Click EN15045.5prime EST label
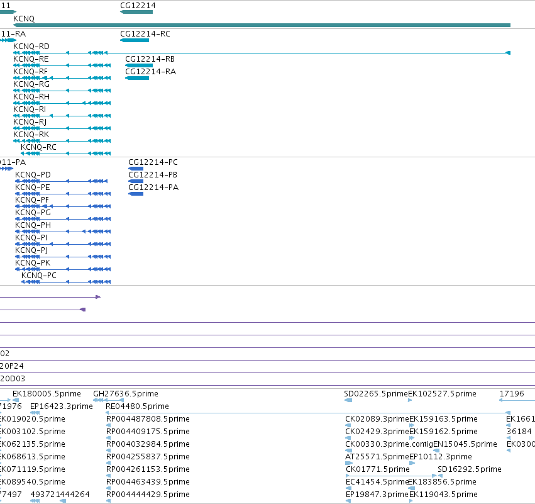Screen dimensions: 535x504 (x=465, y=444)
